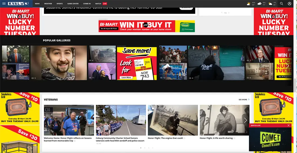Viewport: 297px width, 153px height.
Task: Play the Comet TV live video
Action: coord(270,139)
